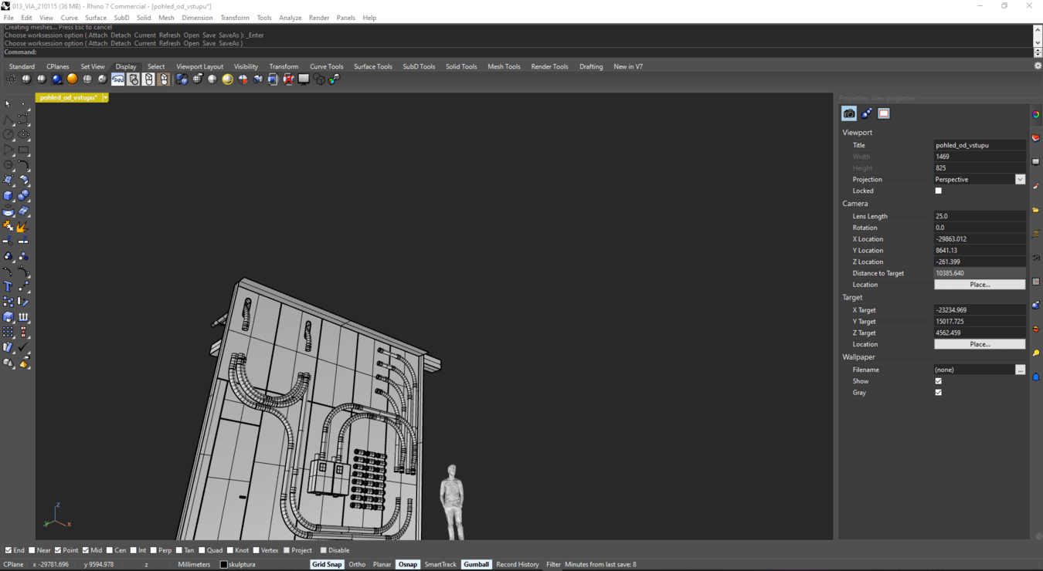The image size is (1043, 571).
Task: Expand the pohled_od_vstupu viewport tab menu arrow
Action: pyautogui.click(x=105, y=98)
